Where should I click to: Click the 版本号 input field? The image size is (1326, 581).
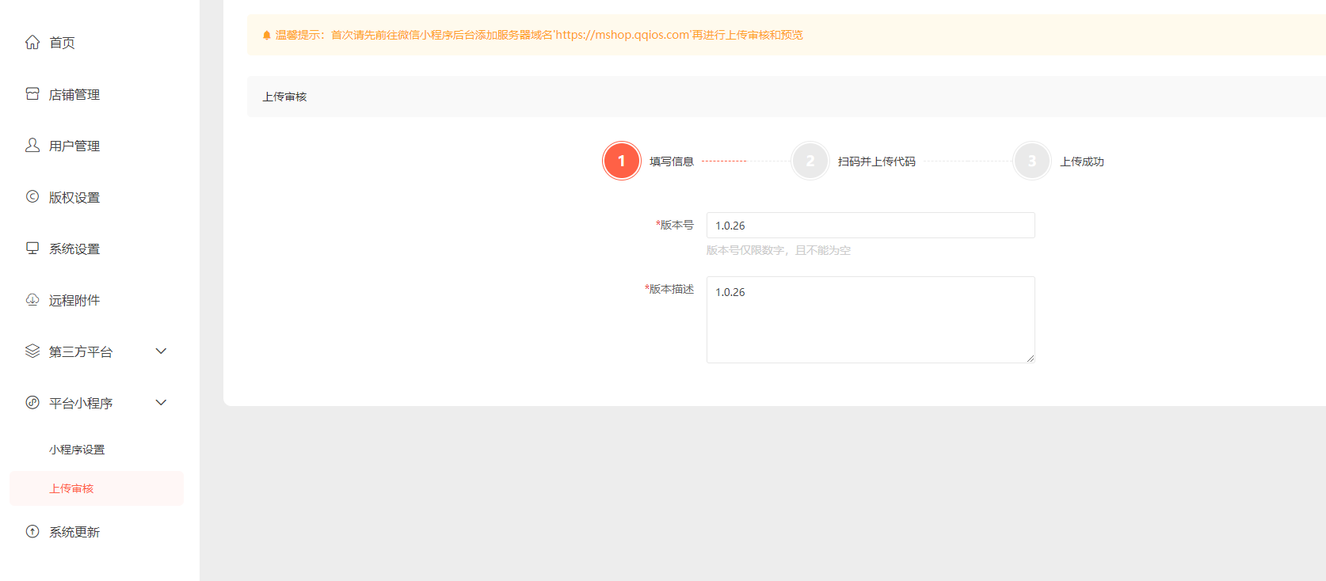click(x=871, y=225)
